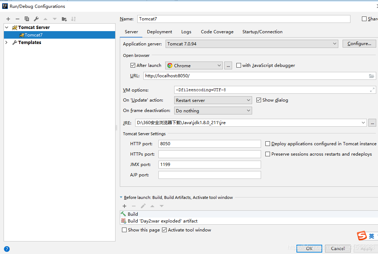Open Application server dropdown
This screenshot has height=254, width=378.
(x=252, y=44)
